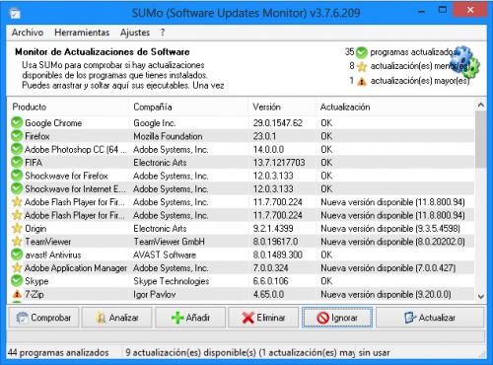The image size is (493, 365).
Task: Click the Añadir button
Action: 190,318
